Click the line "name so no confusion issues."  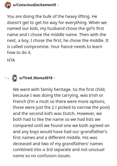pos(42,156)
